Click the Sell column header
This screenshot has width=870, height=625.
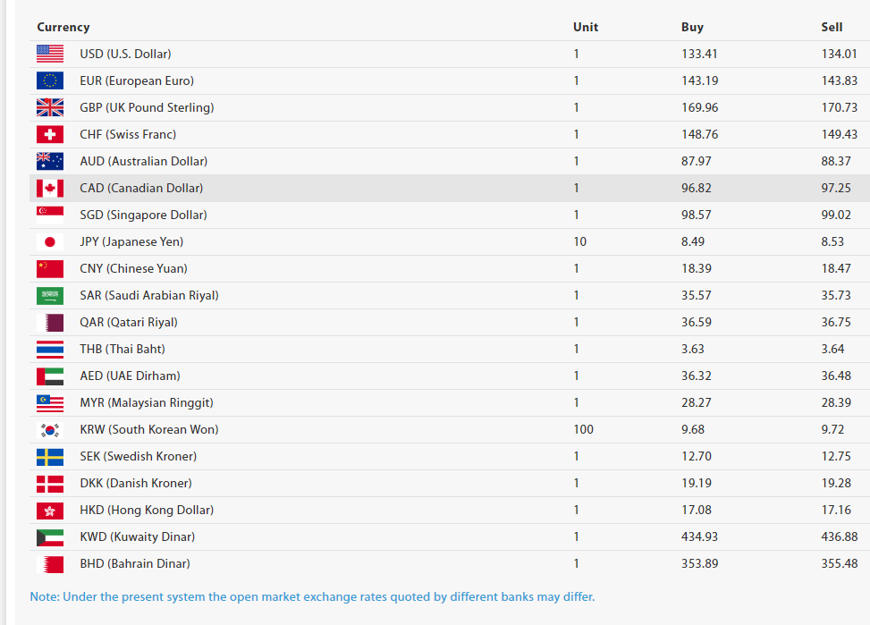click(x=832, y=27)
